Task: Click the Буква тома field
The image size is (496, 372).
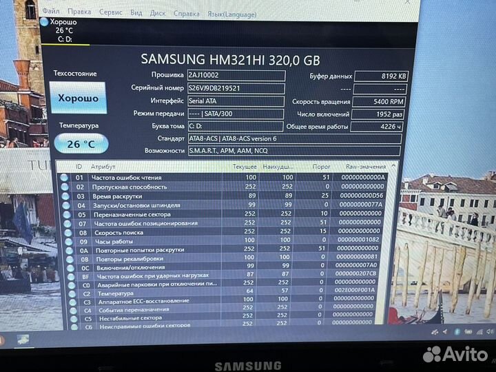Action: [x=236, y=126]
